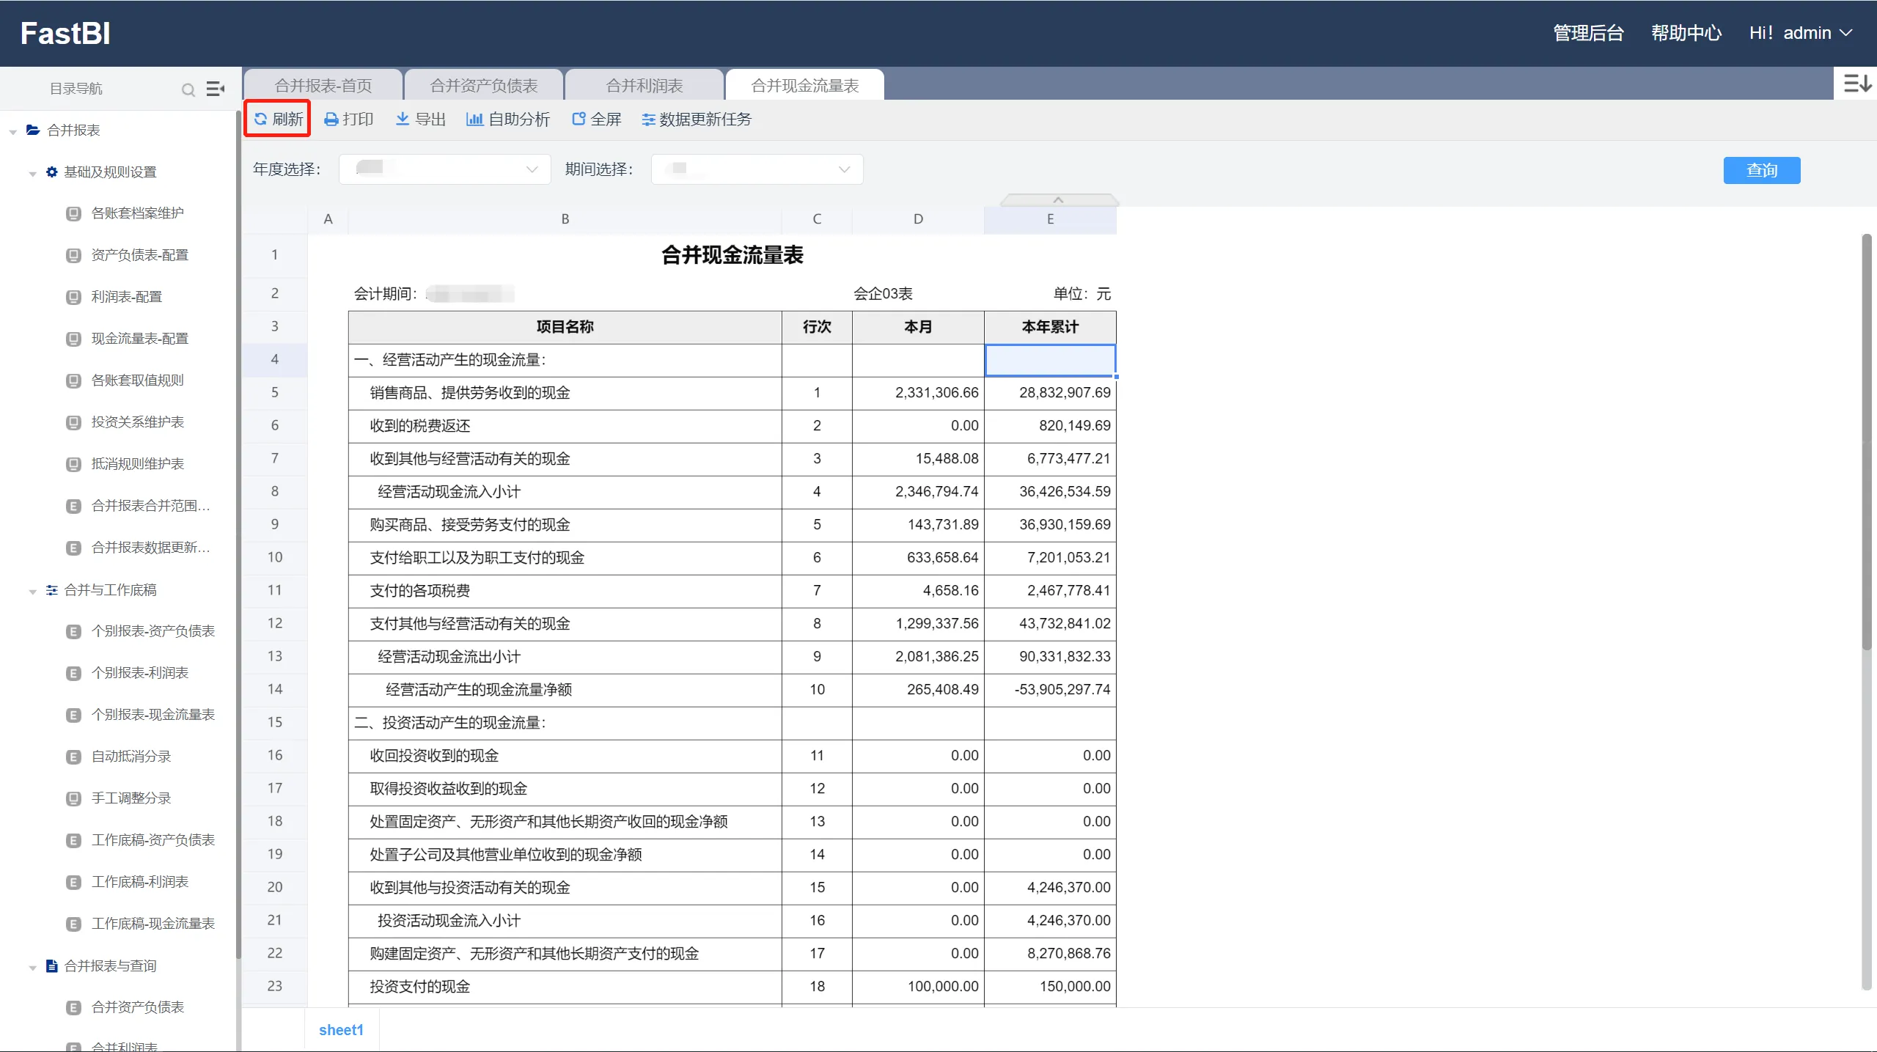Image resolution: width=1877 pixels, height=1052 pixels.
Task: Open the tab list sort icon at right
Action: (x=1857, y=84)
